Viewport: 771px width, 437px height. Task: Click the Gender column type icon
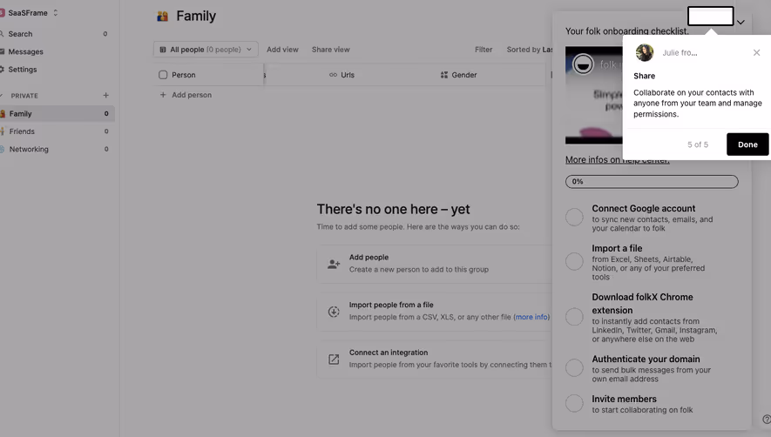(444, 75)
